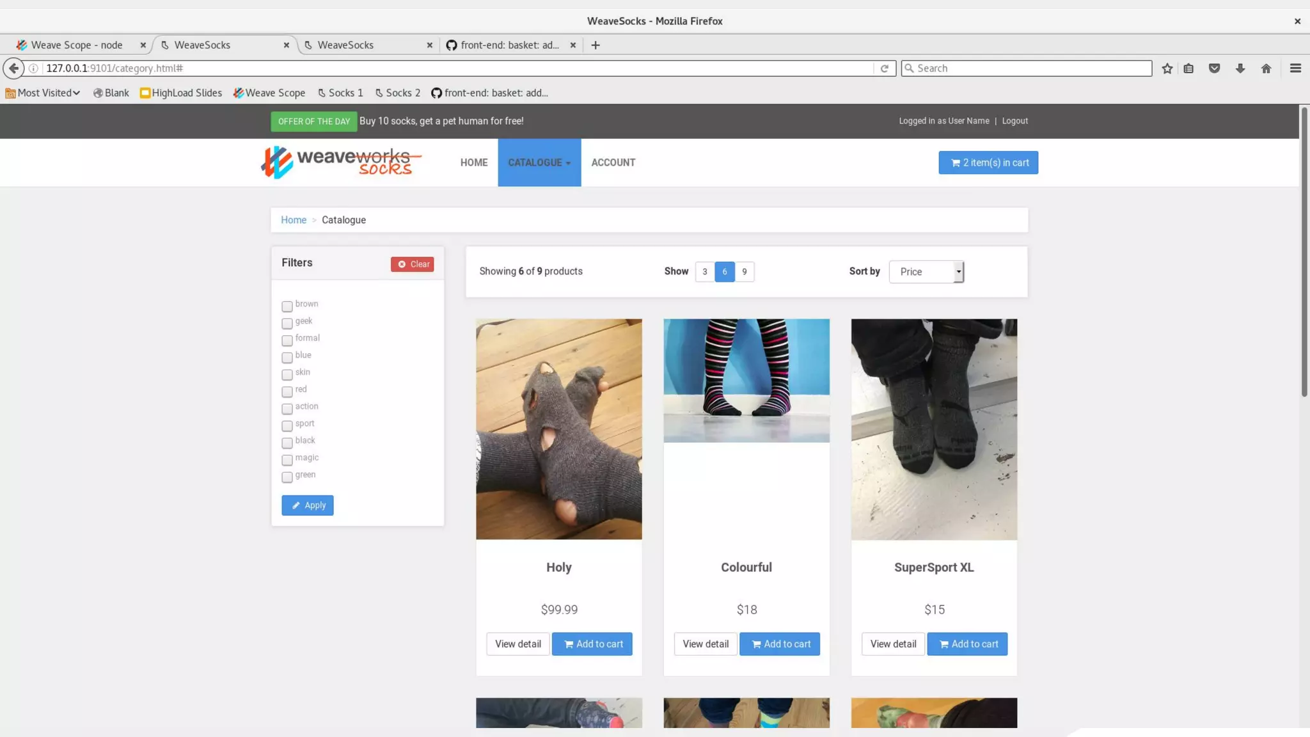Expand Most Visited bookmarks folder

click(43, 93)
